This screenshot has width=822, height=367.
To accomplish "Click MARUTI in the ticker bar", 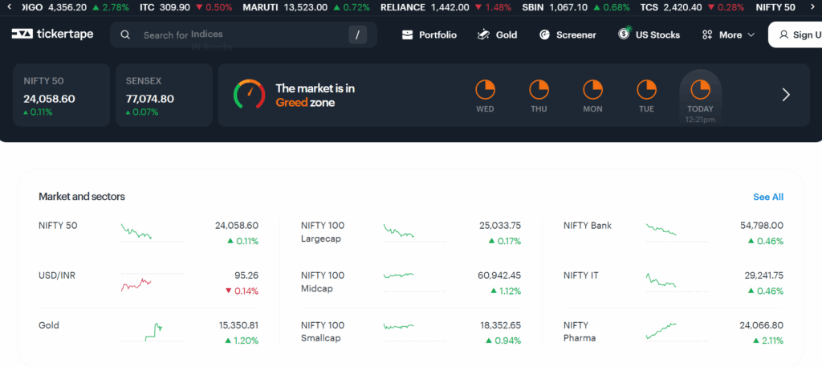I will click(x=306, y=7).
